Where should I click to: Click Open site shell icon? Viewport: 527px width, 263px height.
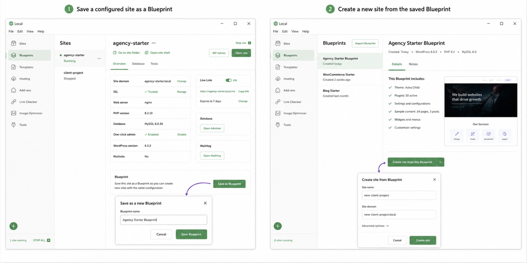coord(146,53)
